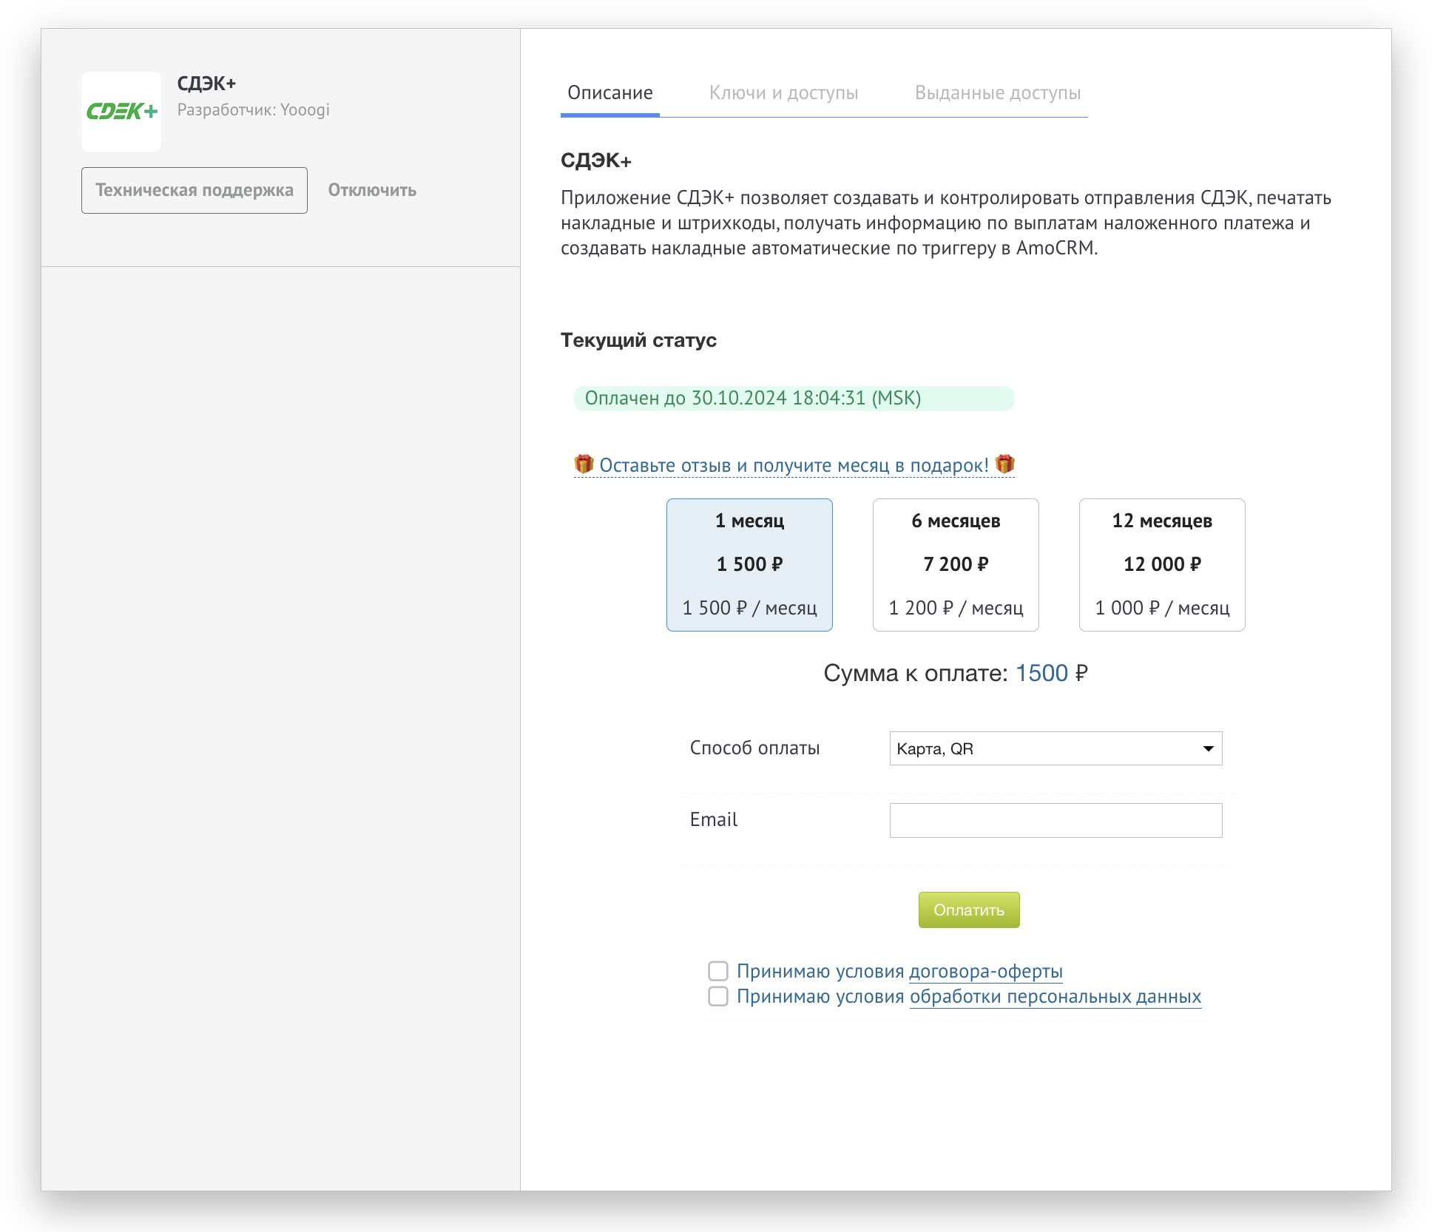The width and height of the screenshot is (1432, 1232).
Task: Click Отключить to disable the integration
Action: coord(372,191)
